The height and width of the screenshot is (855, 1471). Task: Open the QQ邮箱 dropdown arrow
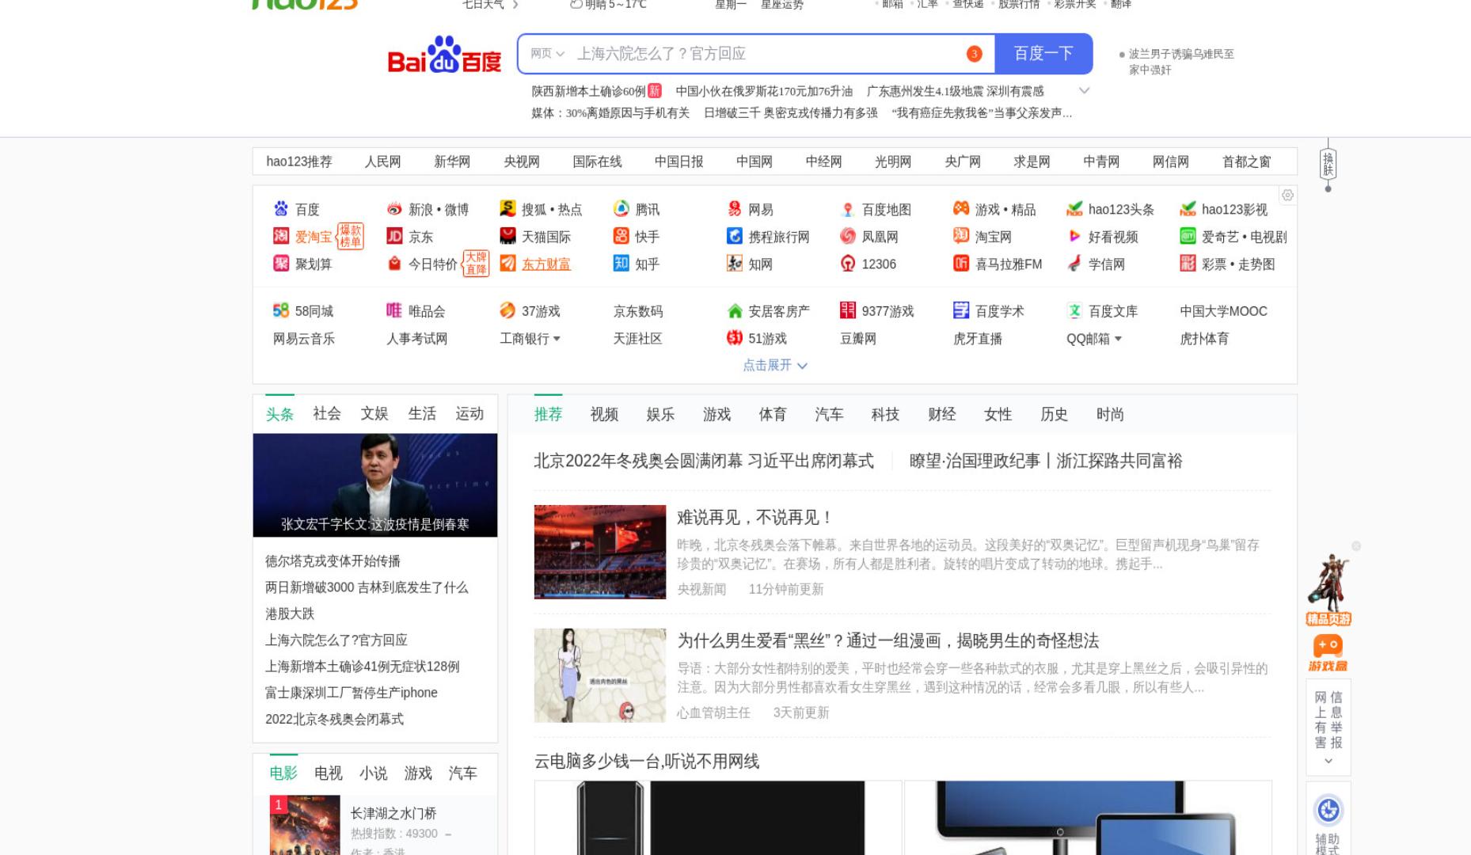coord(1118,339)
